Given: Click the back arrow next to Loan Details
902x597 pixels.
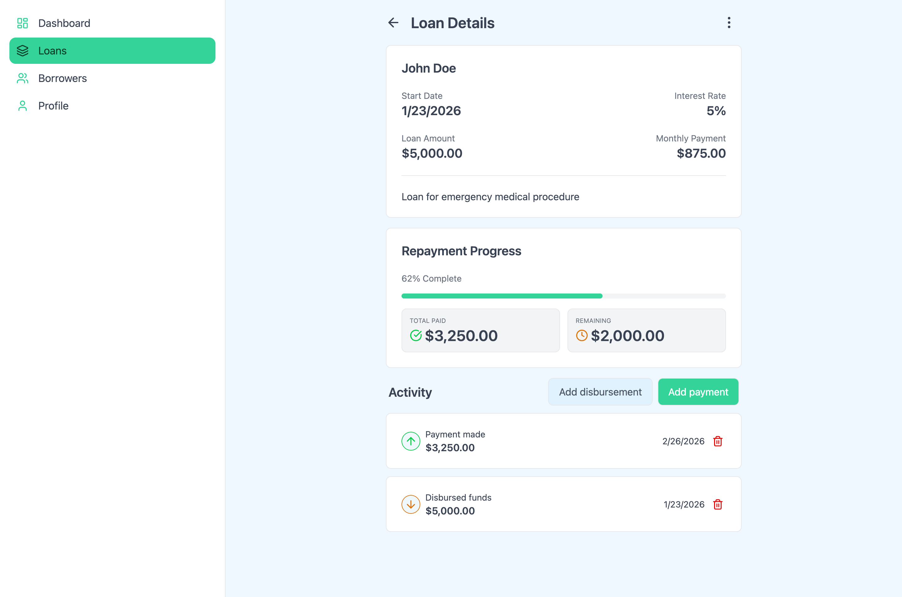Looking at the screenshot, I should pos(393,23).
